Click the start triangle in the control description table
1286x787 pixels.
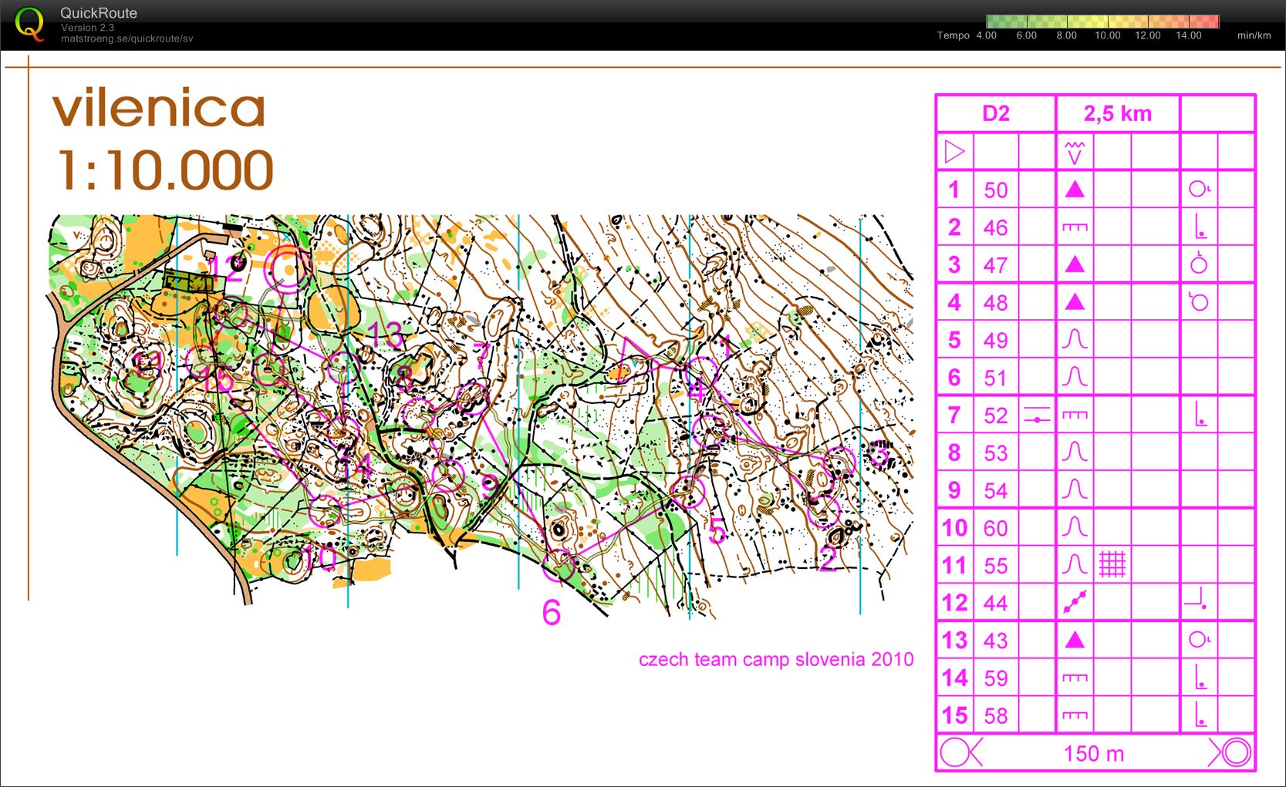point(954,152)
